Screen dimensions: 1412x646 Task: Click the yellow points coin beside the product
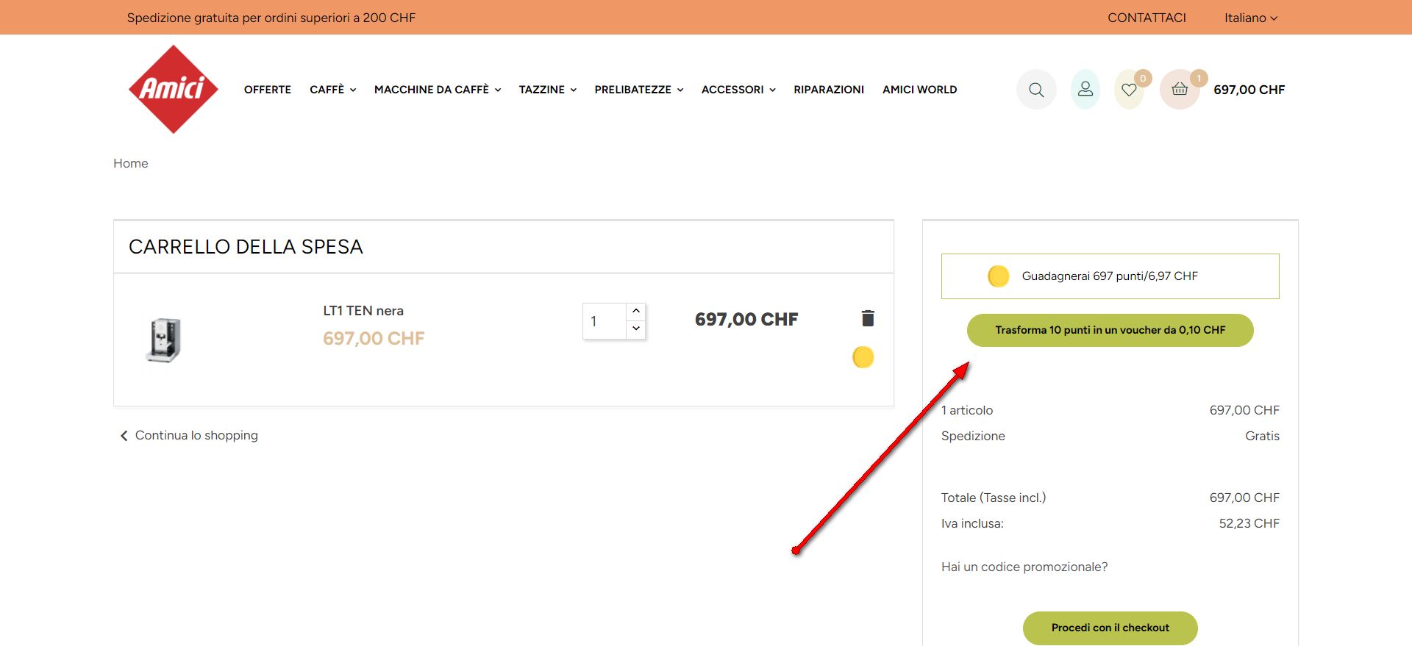[x=863, y=357]
